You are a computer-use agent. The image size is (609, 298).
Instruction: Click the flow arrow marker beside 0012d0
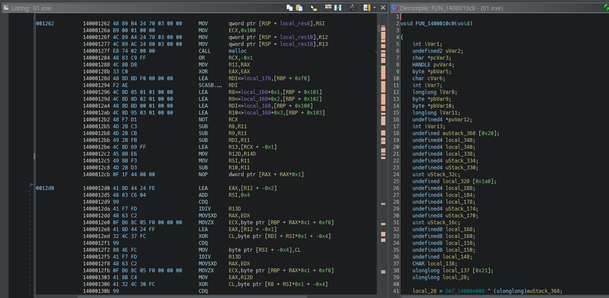coord(31,185)
